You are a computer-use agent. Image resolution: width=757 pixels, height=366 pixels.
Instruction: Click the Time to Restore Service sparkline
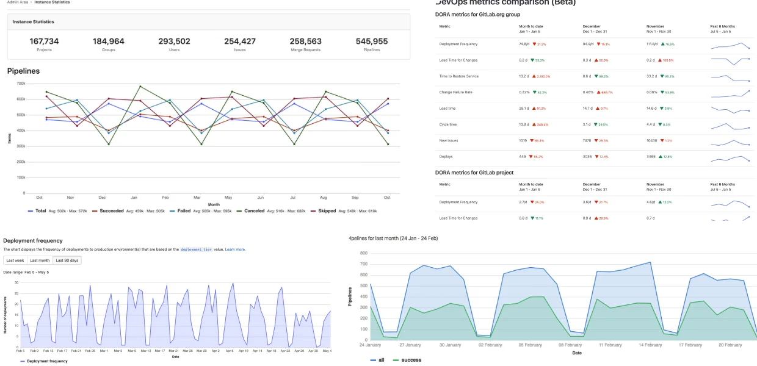point(730,78)
